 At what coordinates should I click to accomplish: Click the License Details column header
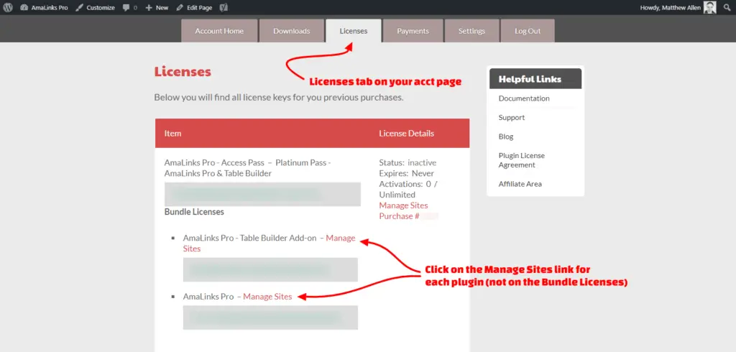click(407, 134)
